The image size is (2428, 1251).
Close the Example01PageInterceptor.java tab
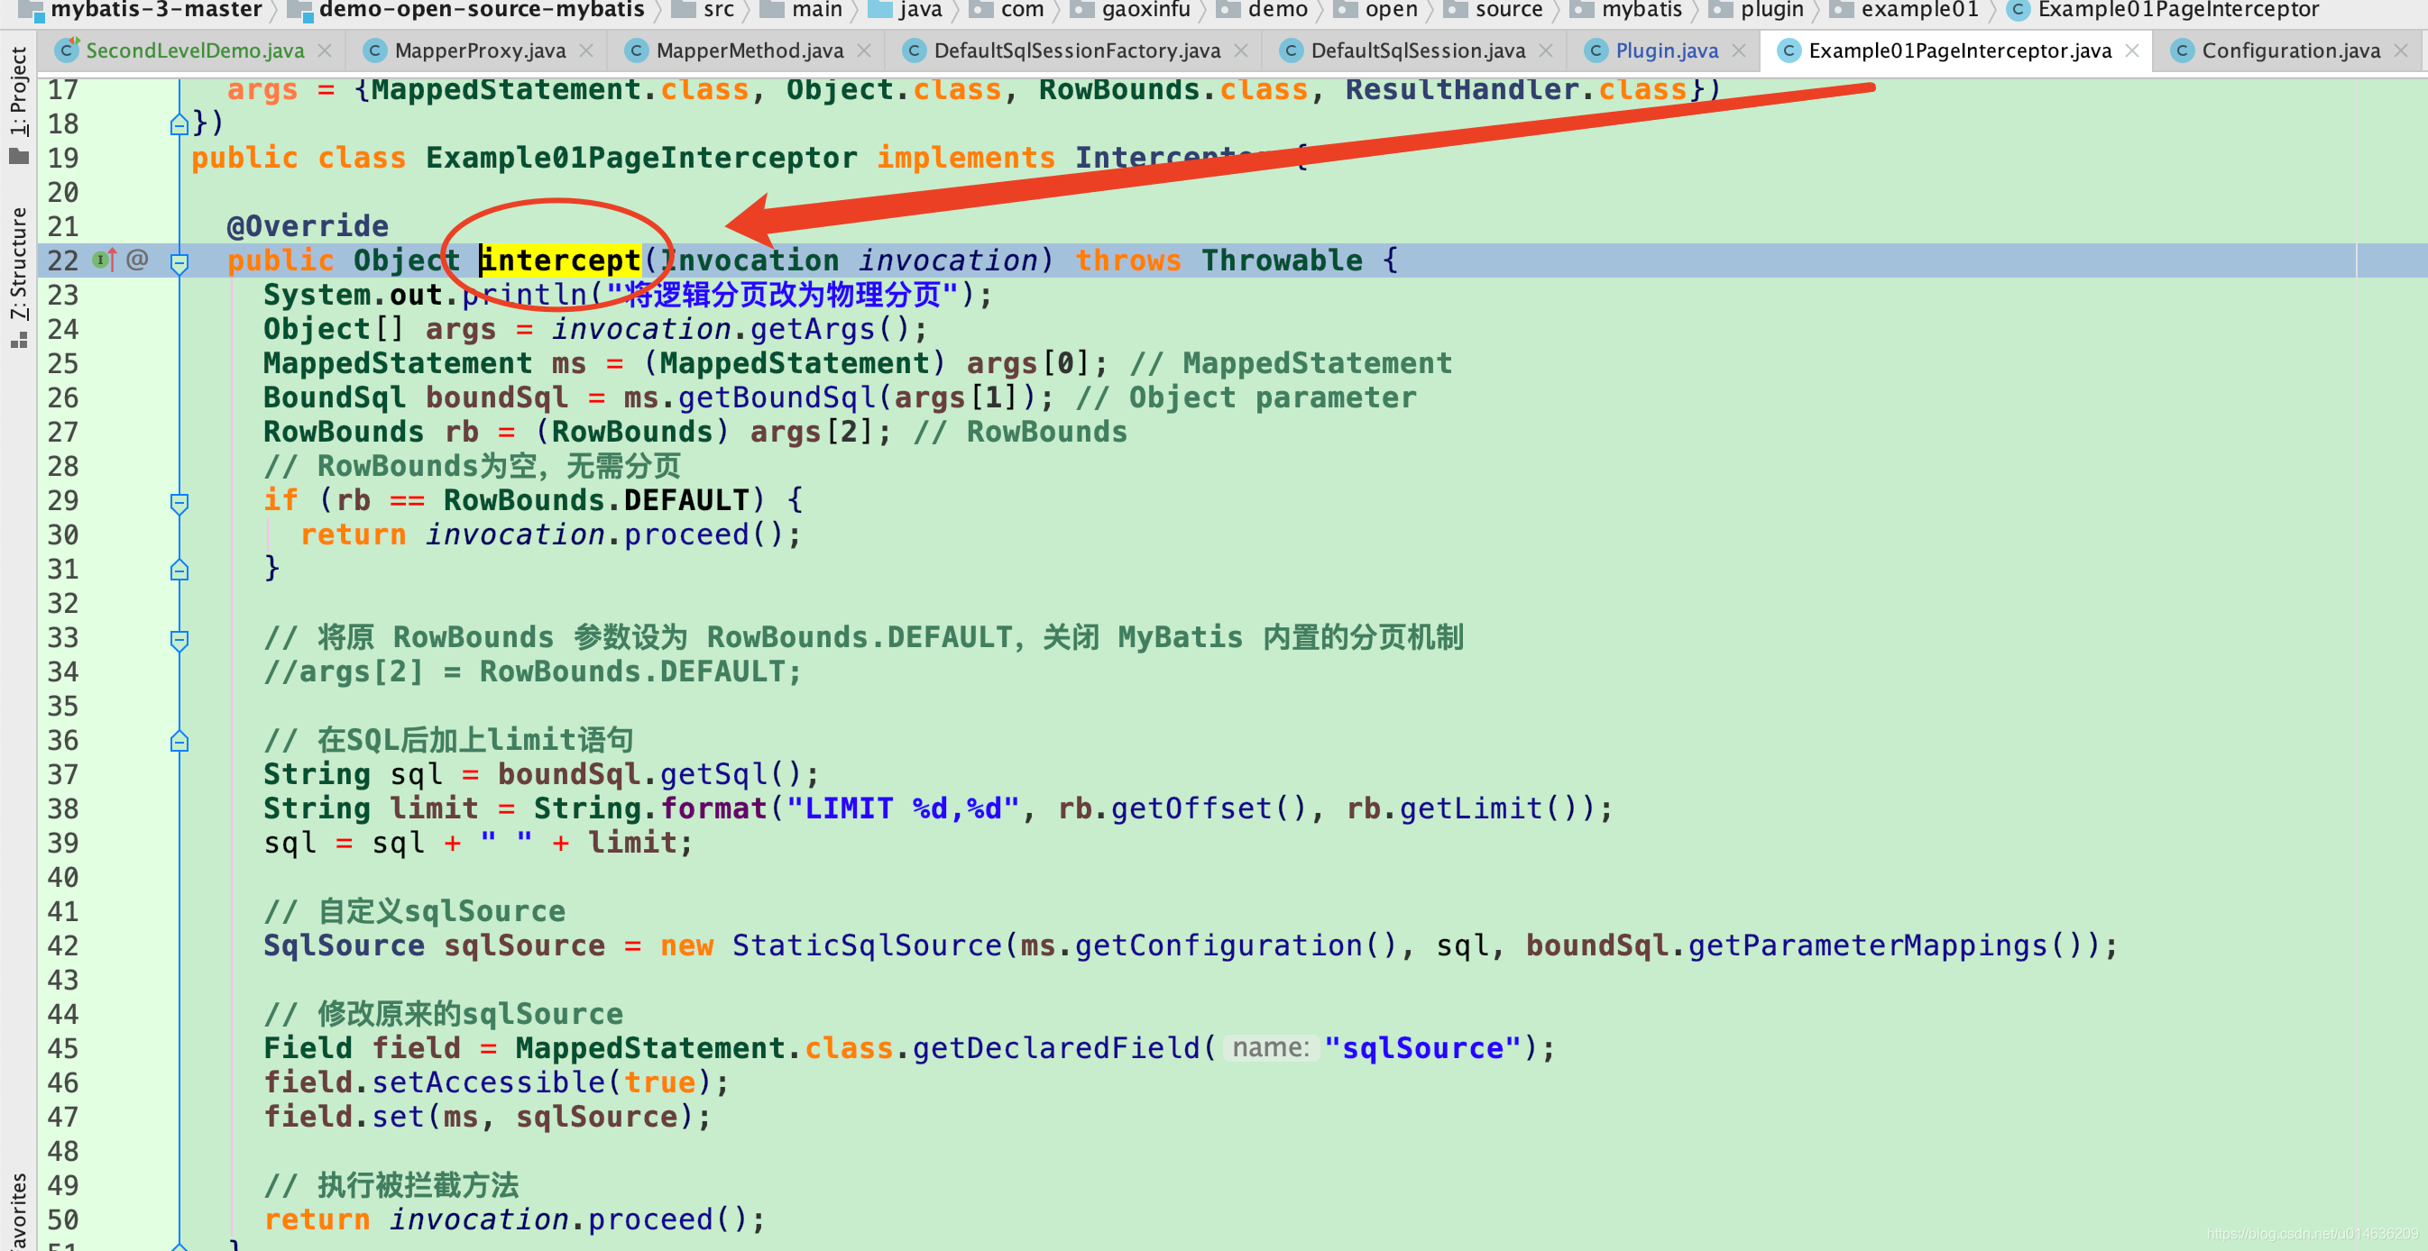tap(2132, 50)
